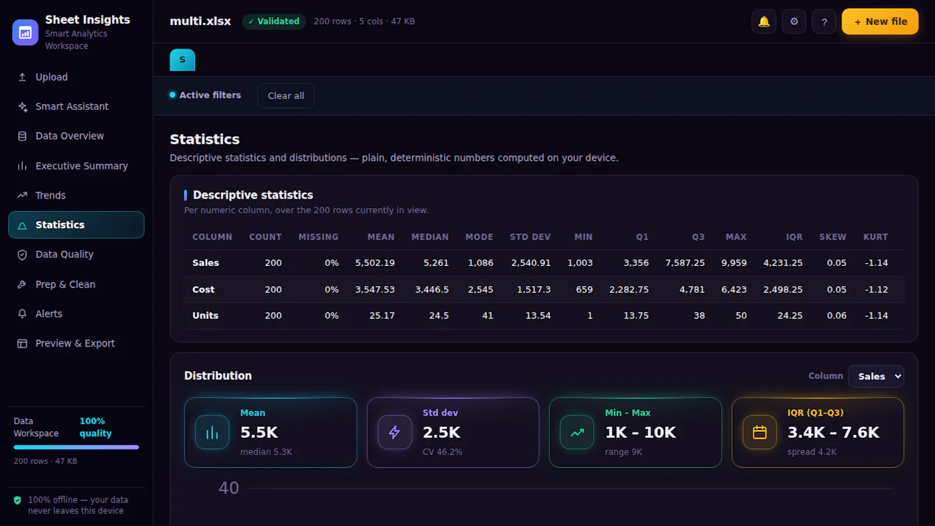Click the Sheet Insights logo icon
The image size is (935, 526).
[x=25, y=33]
